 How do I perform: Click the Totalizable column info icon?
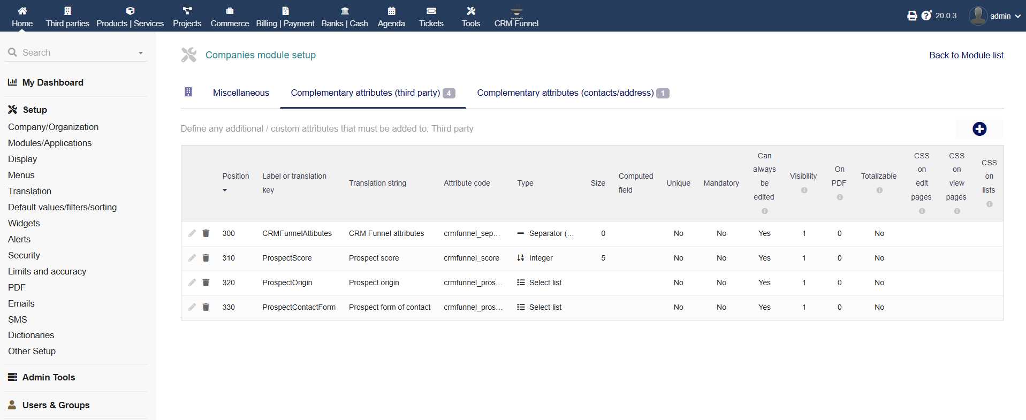point(879,190)
